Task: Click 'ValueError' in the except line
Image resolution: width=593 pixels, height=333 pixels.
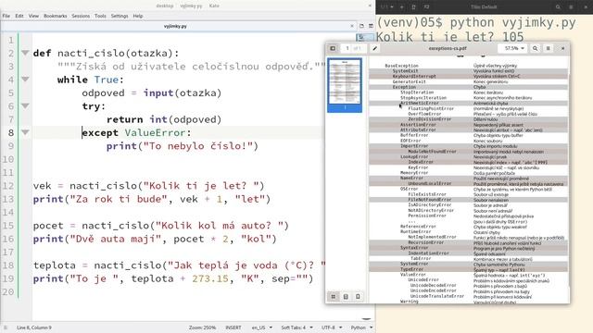Action: pyautogui.click(x=155, y=132)
